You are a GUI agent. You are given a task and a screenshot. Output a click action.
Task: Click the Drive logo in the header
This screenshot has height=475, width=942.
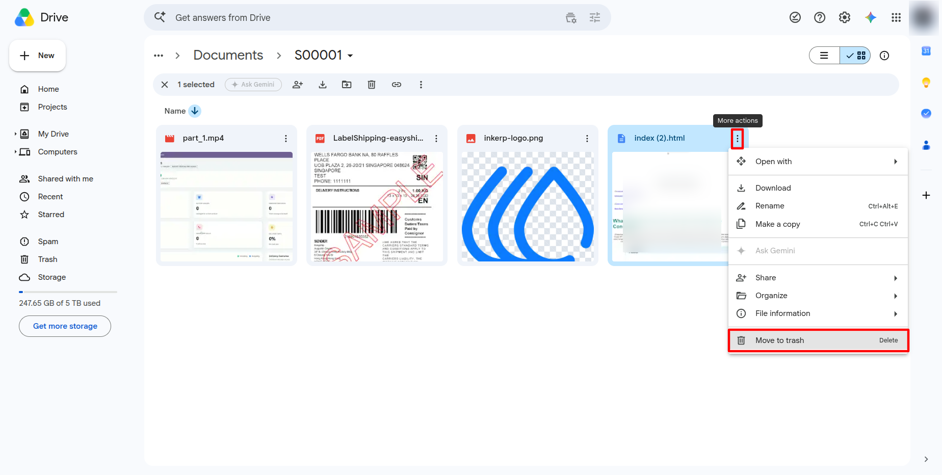(x=41, y=17)
